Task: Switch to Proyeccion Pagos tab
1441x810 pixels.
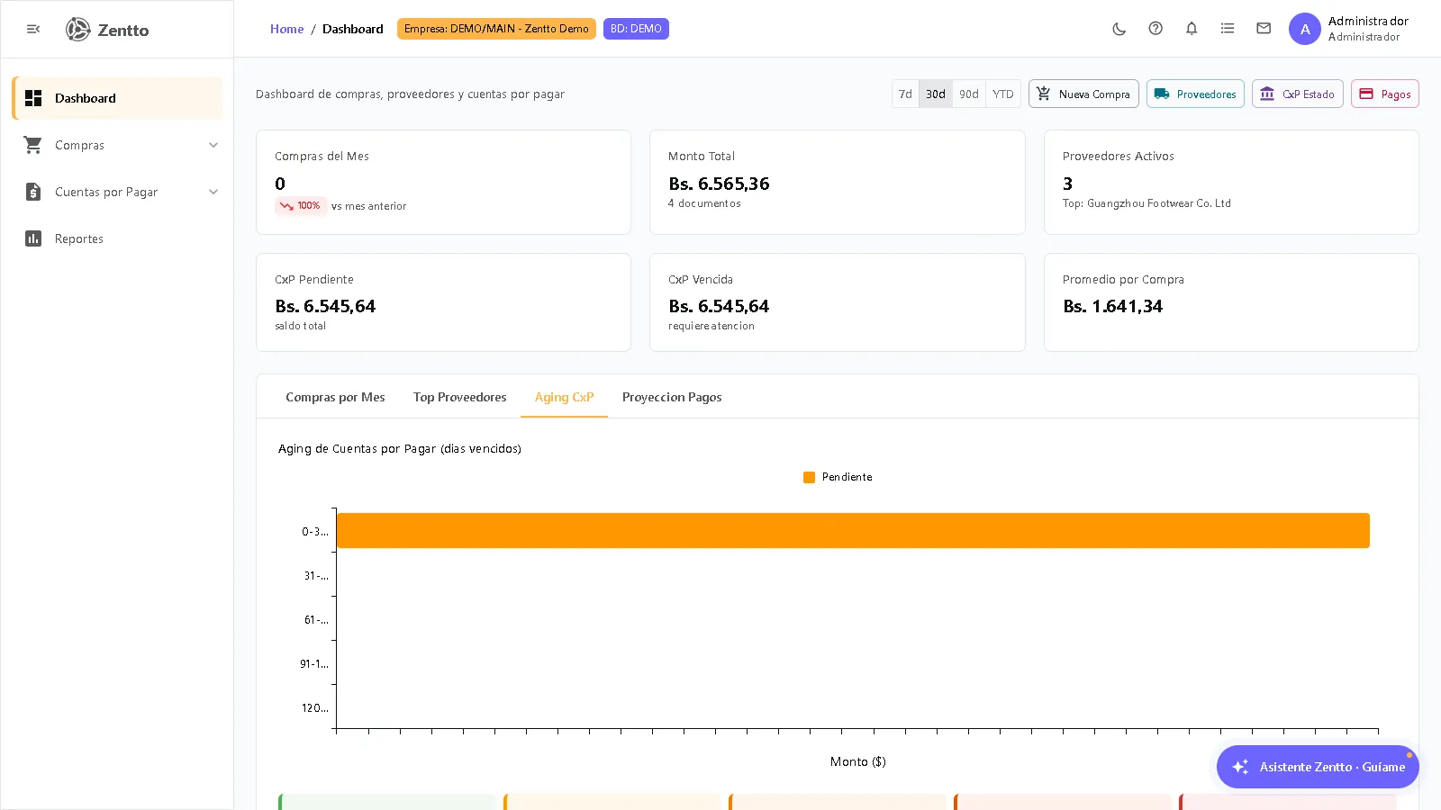Action: click(672, 397)
